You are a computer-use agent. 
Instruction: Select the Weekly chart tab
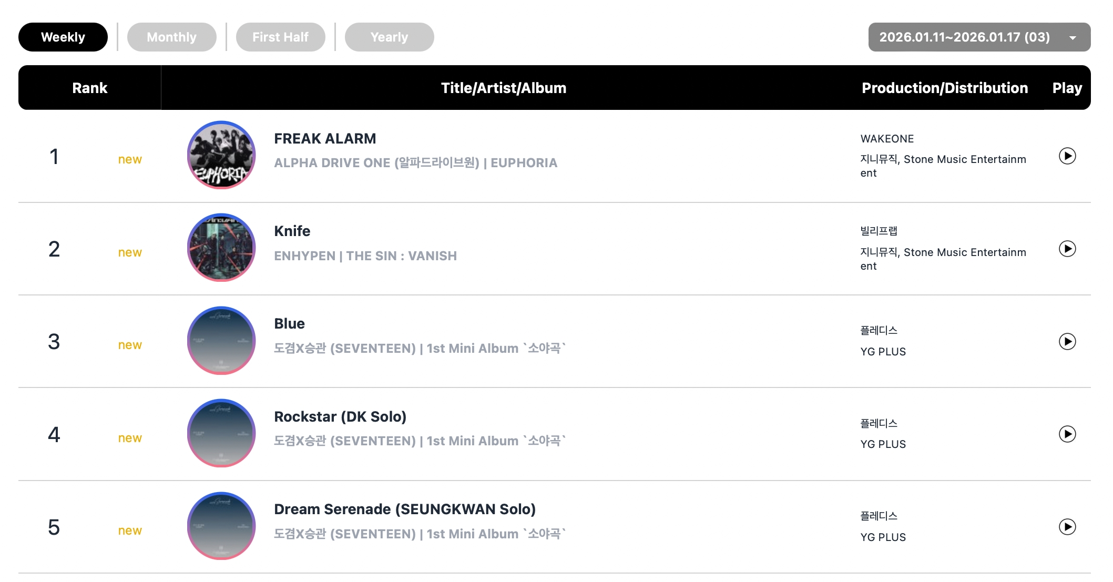(63, 37)
